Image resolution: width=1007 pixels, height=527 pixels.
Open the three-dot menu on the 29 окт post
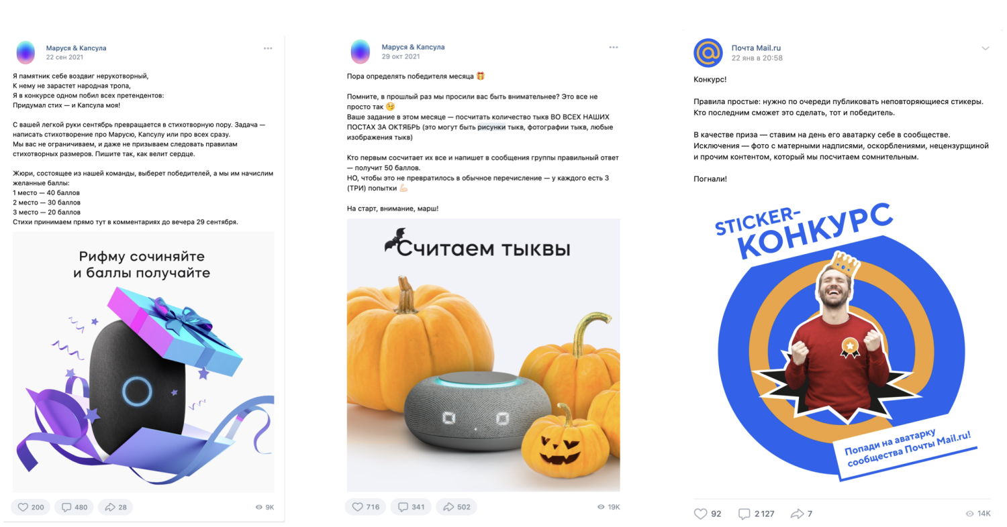point(613,47)
